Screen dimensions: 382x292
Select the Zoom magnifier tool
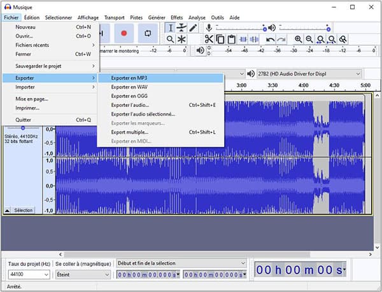click(x=170, y=39)
